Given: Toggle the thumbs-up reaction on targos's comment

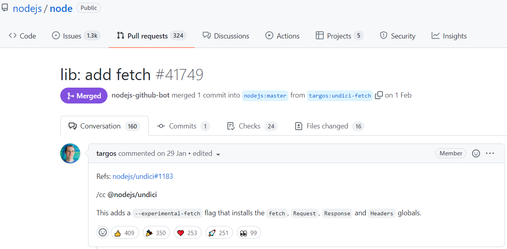Looking at the screenshot, I should coord(125,232).
